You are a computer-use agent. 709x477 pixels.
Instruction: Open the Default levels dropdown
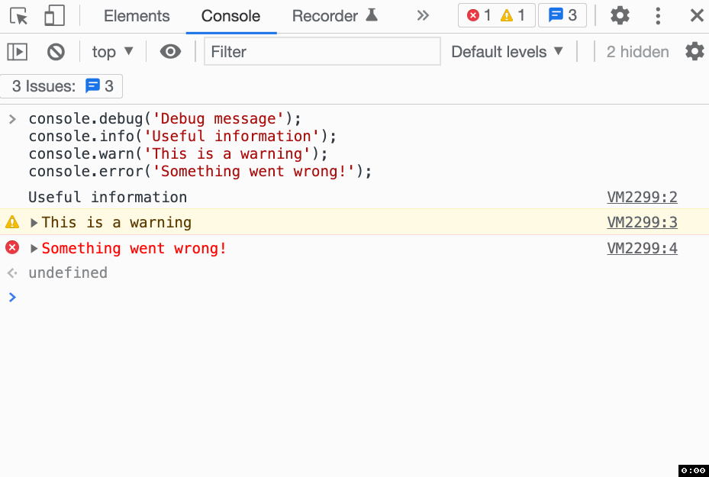pos(507,52)
